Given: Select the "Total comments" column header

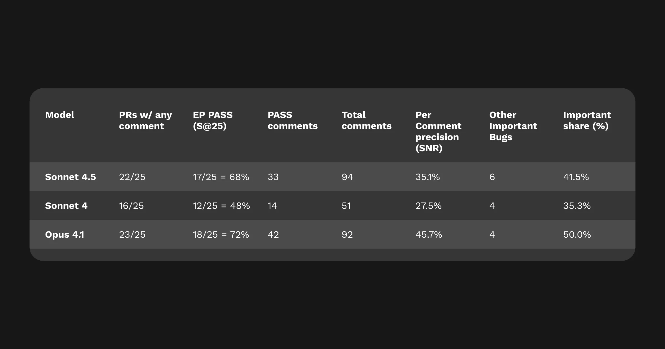Looking at the screenshot, I should [x=366, y=120].
